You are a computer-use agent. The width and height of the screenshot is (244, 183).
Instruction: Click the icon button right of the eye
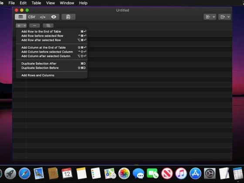[x=68, y=17]
